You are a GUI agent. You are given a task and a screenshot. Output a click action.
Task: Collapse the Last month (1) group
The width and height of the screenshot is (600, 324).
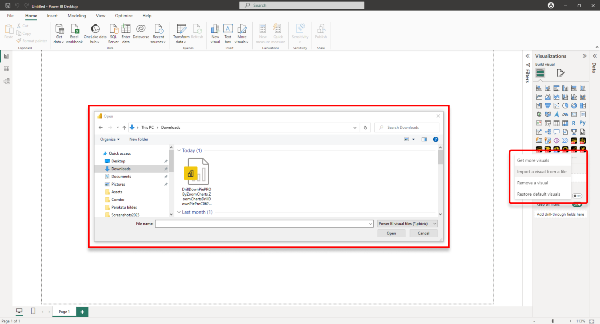tap(179, 212)
